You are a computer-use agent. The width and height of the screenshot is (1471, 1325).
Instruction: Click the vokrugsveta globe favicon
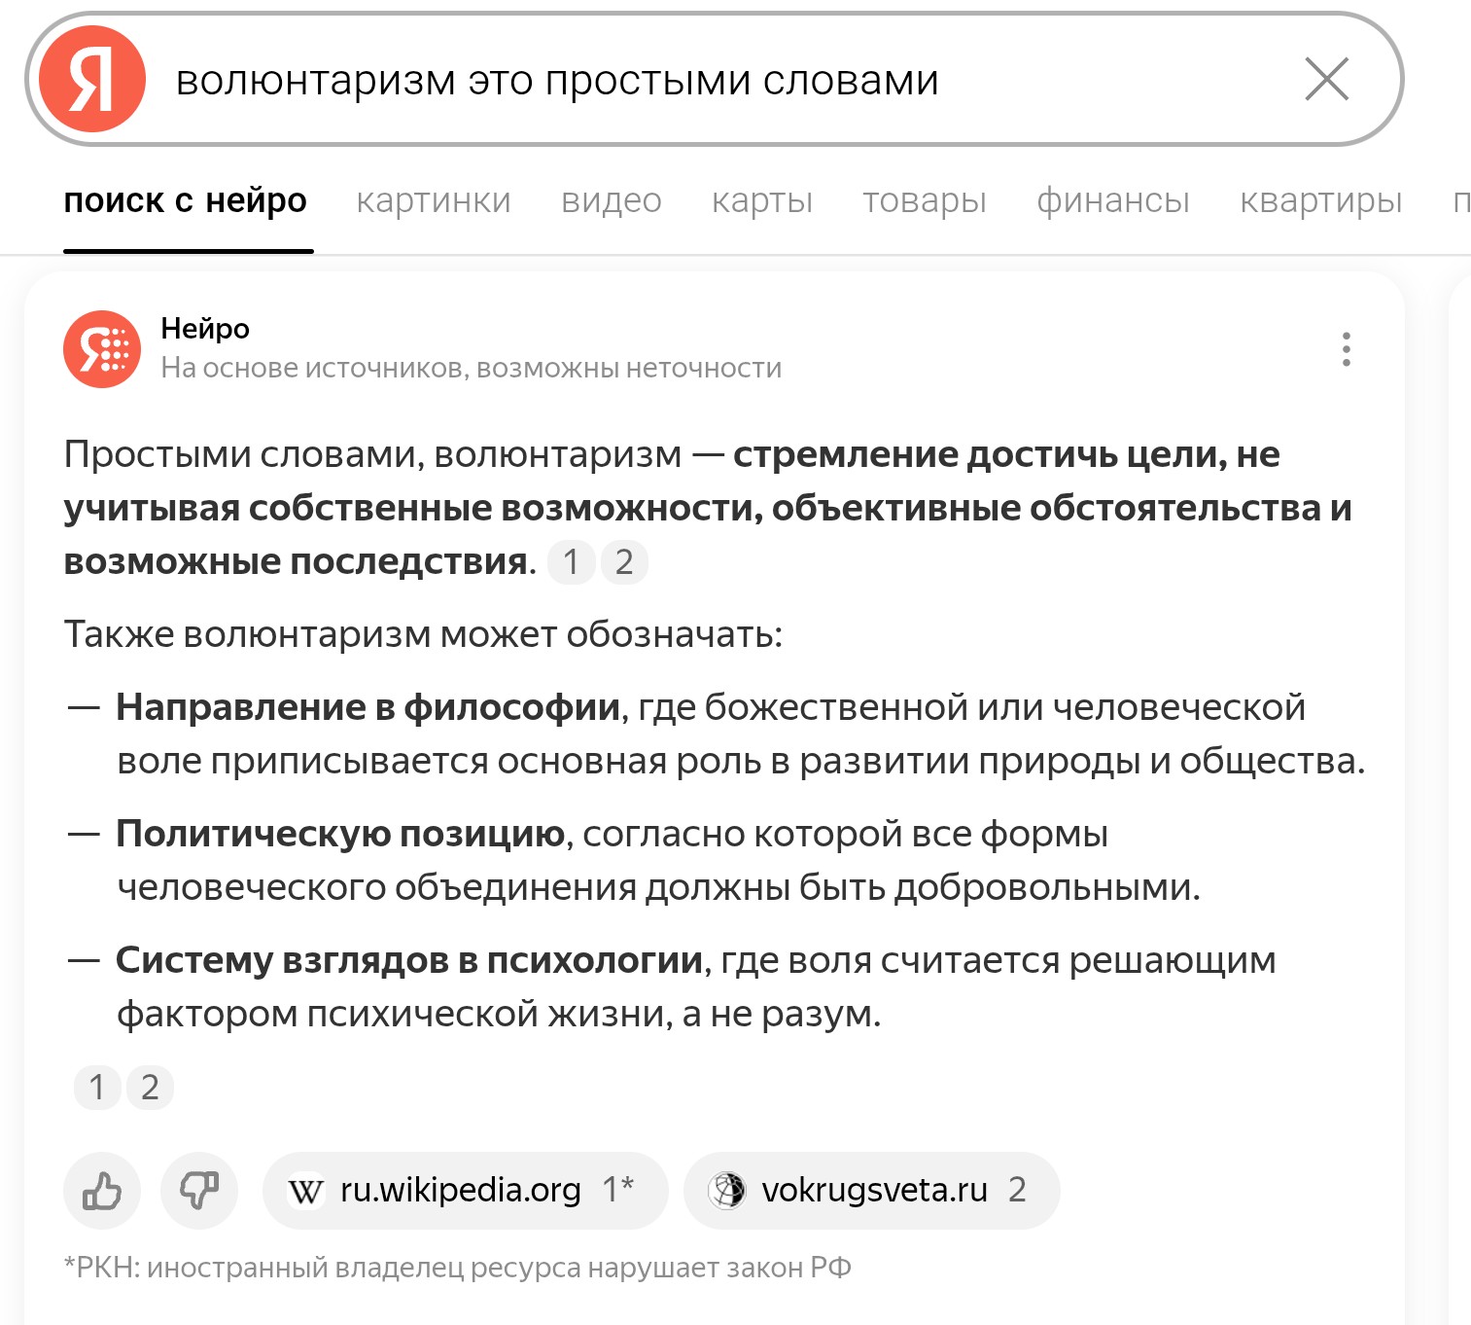(x=726, y=1190)
